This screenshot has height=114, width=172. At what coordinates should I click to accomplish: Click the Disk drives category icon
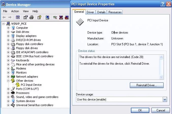tap(13, 32)
